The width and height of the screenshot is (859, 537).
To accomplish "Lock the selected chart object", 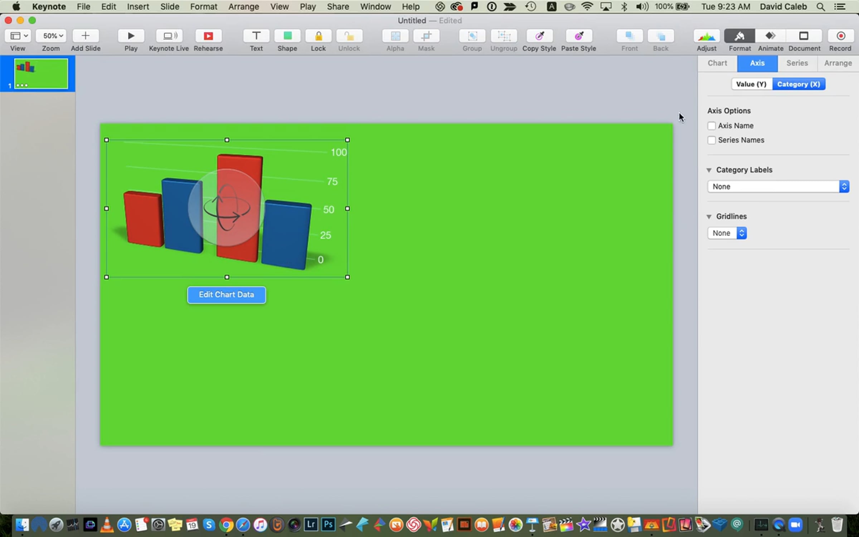I will click(318, 36).
